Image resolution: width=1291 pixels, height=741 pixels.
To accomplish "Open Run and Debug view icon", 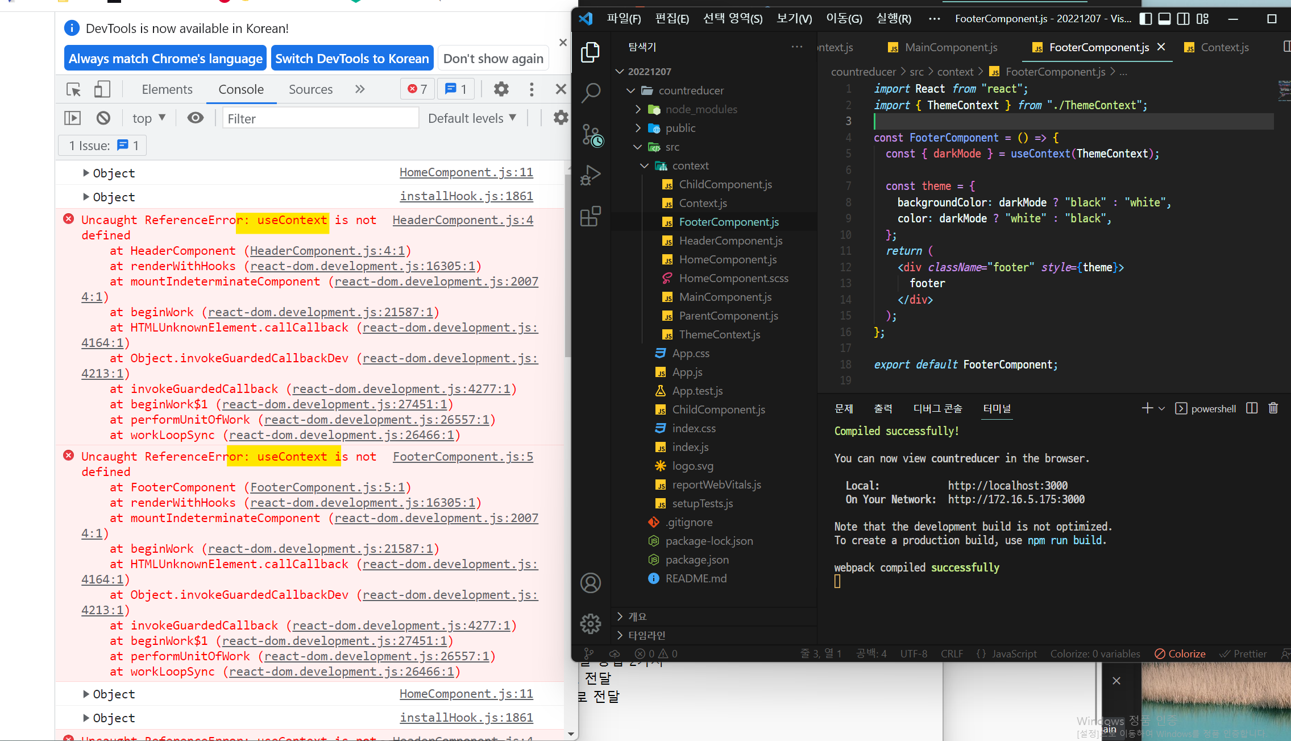I will pyautogui.click(x=591, y=175).
